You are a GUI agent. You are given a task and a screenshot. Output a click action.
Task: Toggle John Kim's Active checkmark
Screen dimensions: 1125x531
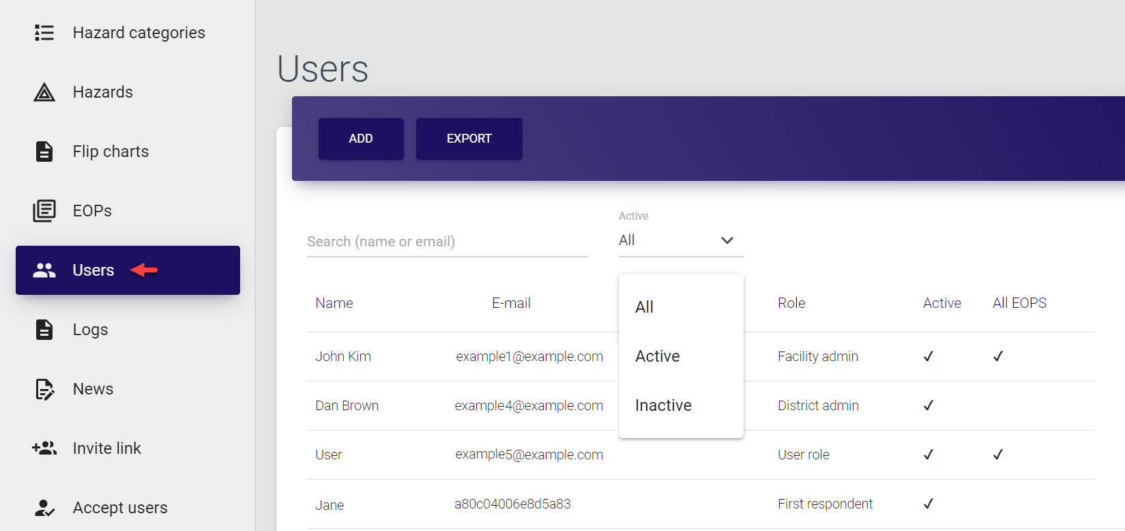point(928,356)
